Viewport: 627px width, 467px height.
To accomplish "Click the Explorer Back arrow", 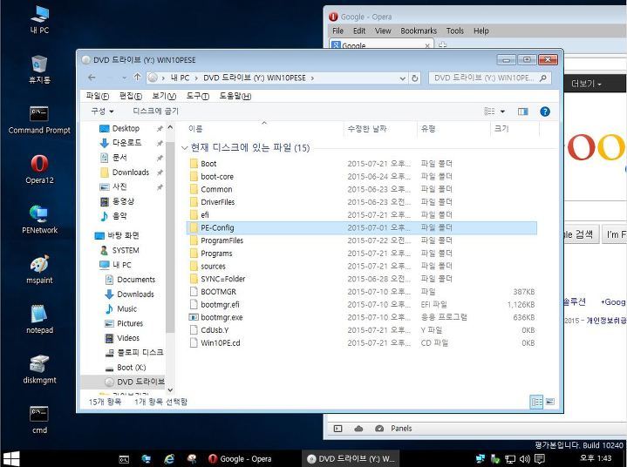I will pos(92,78).
